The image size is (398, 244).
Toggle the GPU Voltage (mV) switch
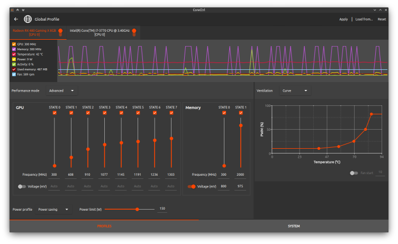(22, 186)
